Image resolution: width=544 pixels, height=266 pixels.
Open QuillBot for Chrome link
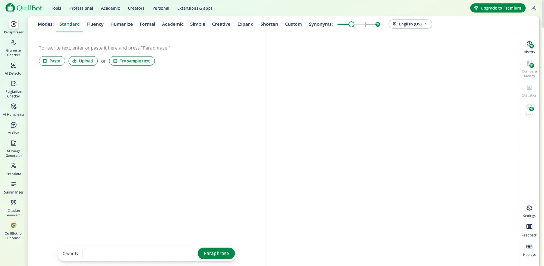pos(14,231)
